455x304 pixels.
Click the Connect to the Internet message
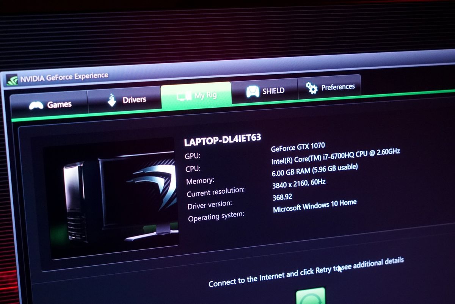coord(306,272)
